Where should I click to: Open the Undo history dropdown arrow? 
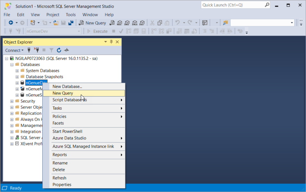tap(184, 23)
